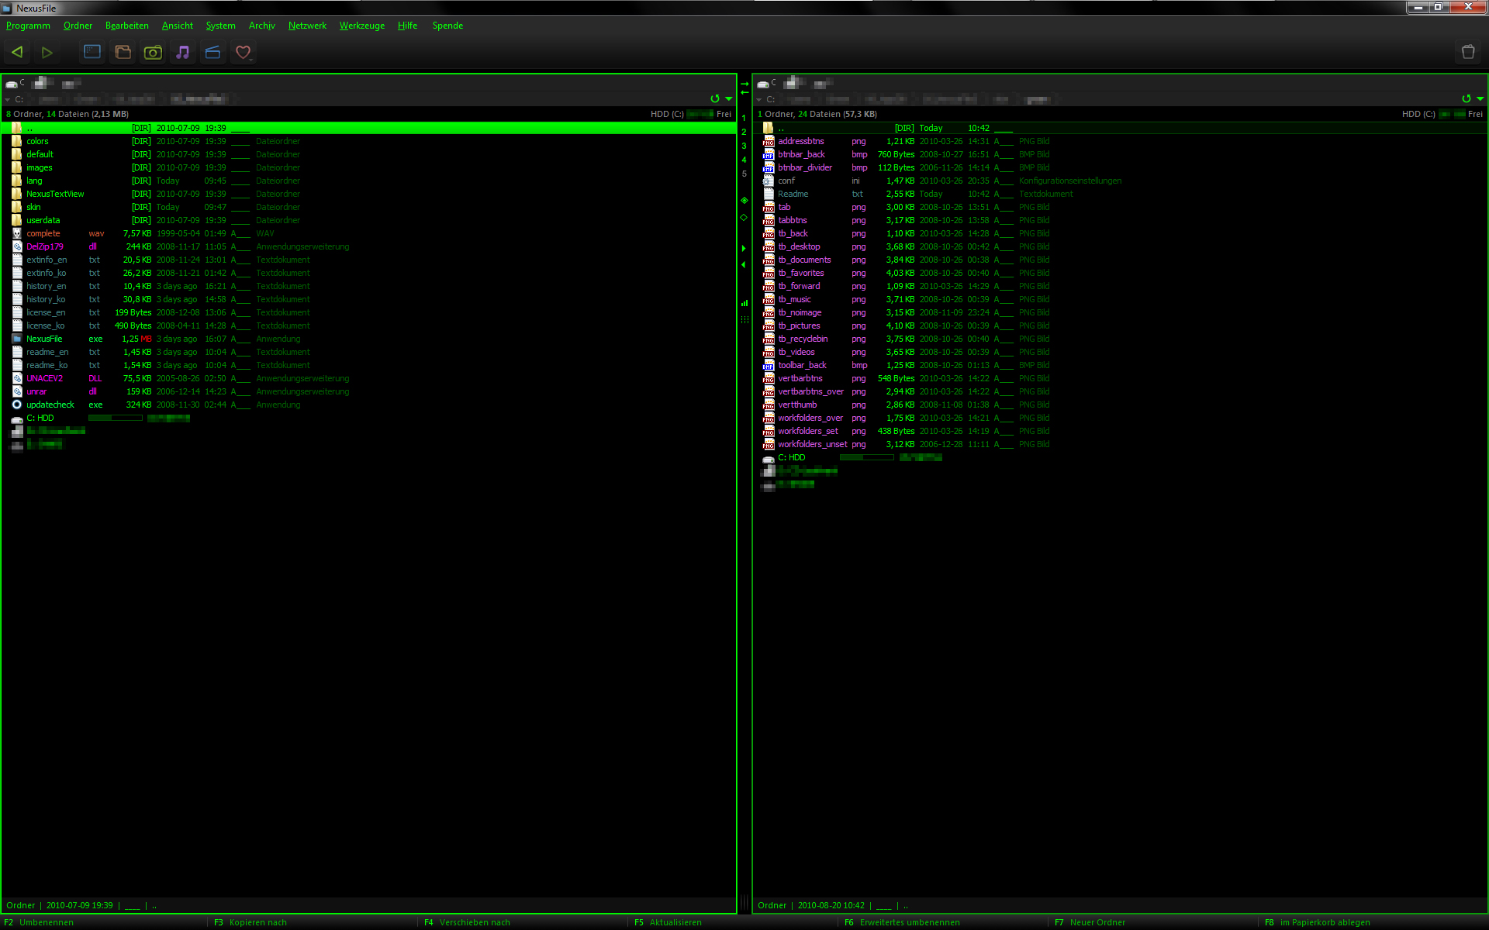The width and height of the screenshot is (1489, 930).
Task: Navigate forward using the green forward arrow
Action: coord(47,52)
